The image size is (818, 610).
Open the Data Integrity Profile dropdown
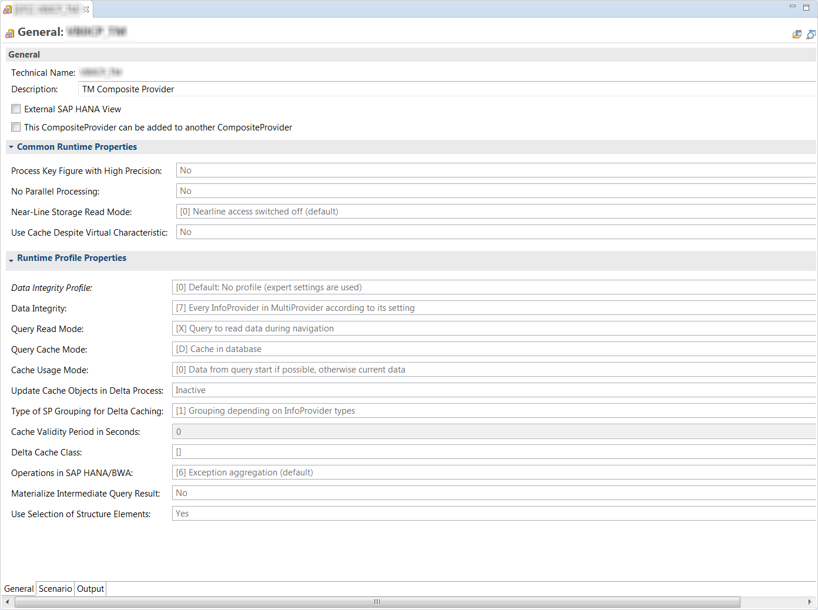494,287
